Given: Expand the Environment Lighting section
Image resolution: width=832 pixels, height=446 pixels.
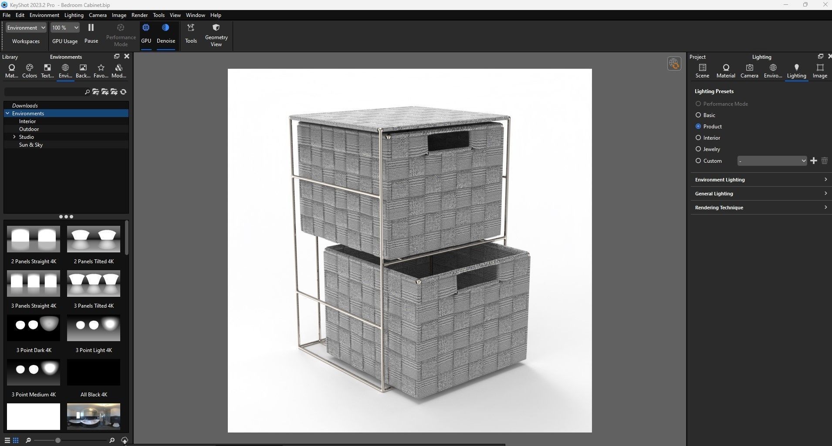Looking at the screenshot, I should click(761, 180).
